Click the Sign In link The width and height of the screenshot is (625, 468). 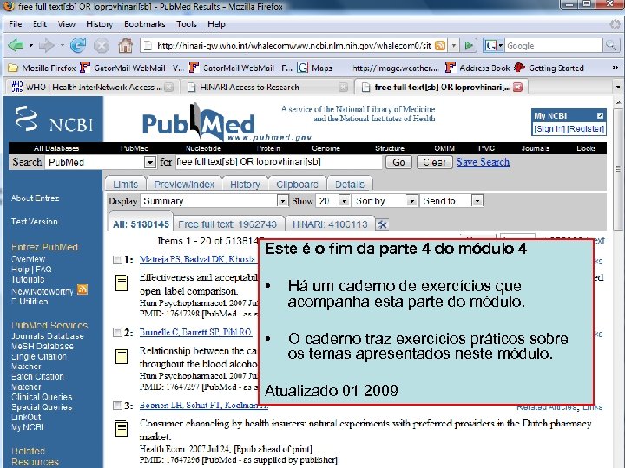pos(549,129)
